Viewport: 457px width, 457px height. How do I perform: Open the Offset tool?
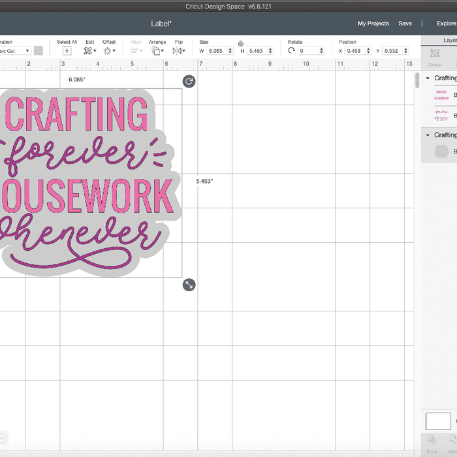pyautogui.click(x=107, y=51)
